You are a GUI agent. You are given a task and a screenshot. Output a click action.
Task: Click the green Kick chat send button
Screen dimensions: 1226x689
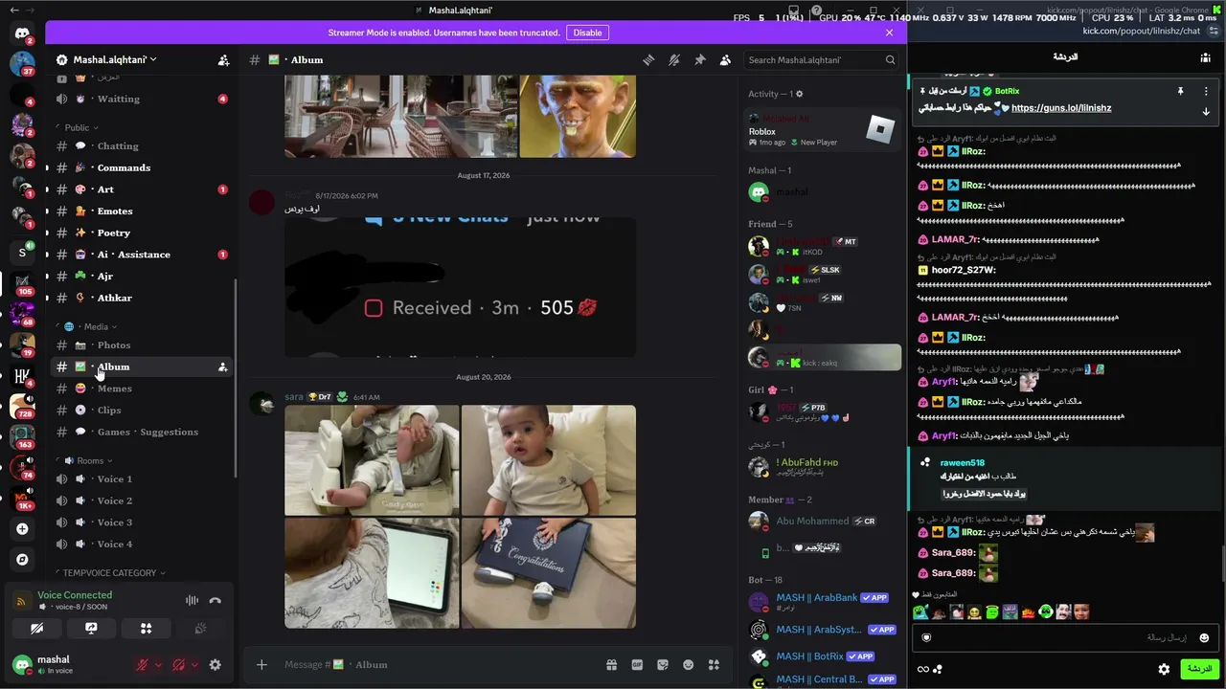(x=1198, y=669)
